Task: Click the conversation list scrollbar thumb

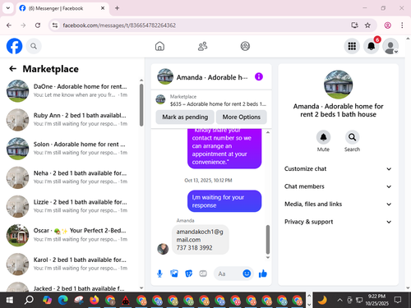Action: 141,105
